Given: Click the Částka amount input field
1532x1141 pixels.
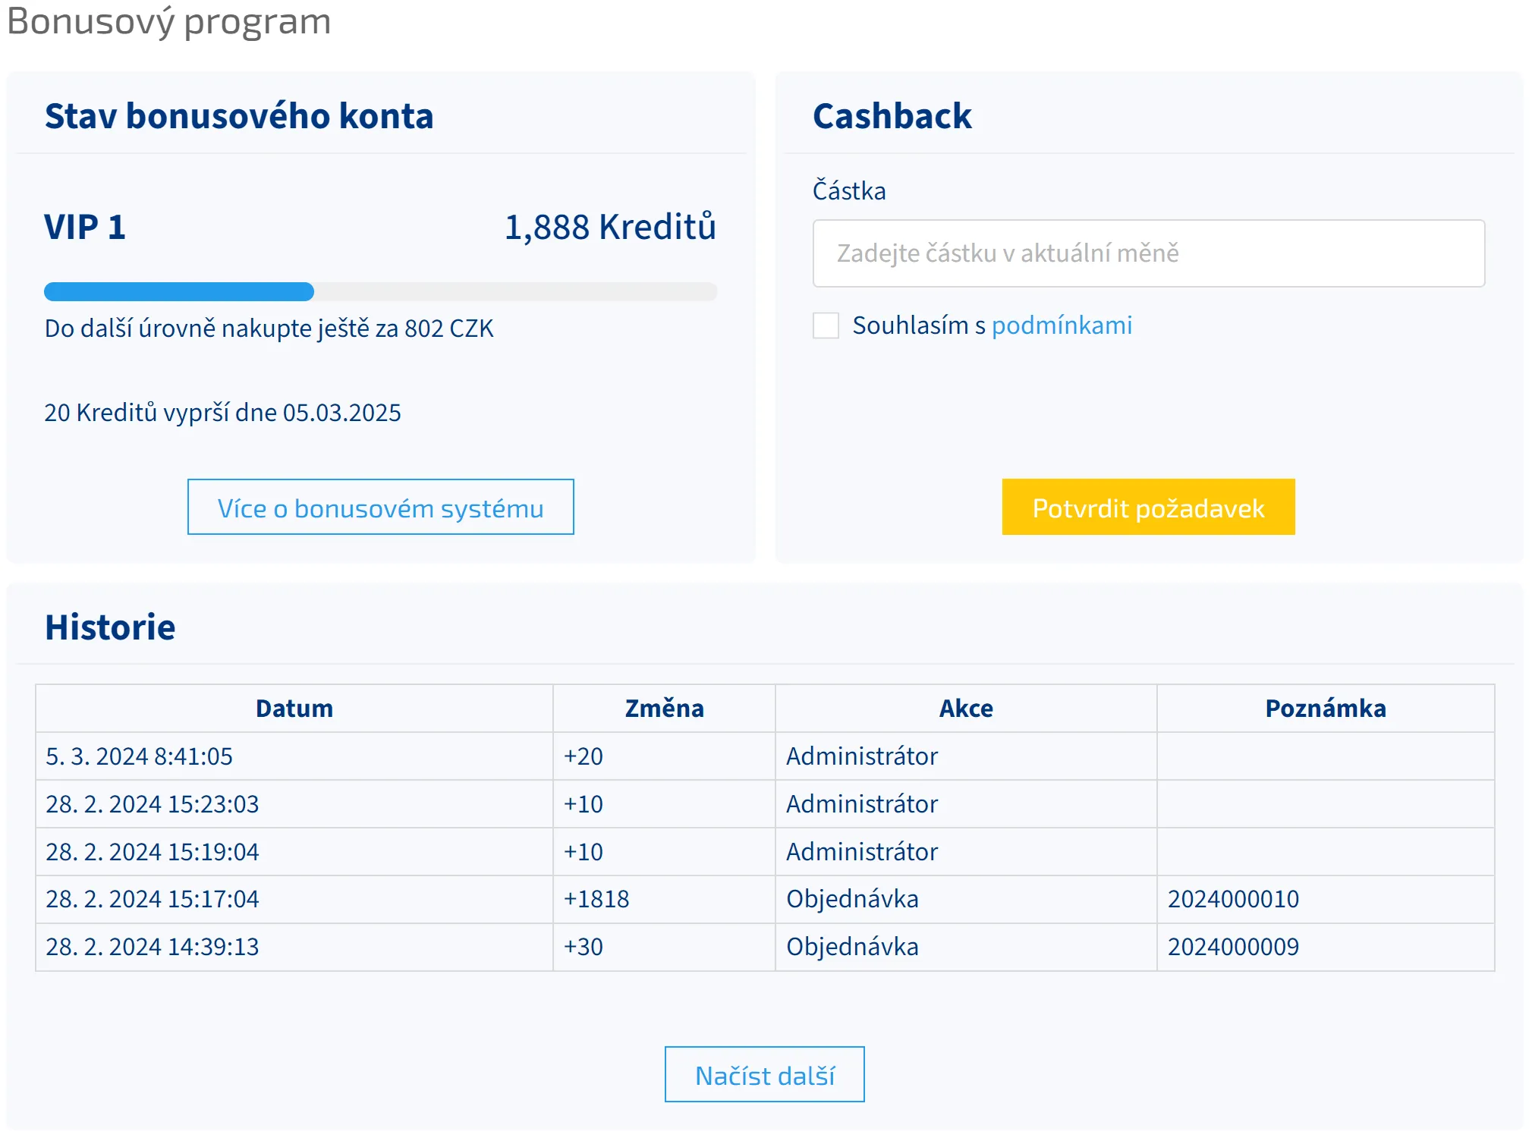Looking at the screenshot, I should [x=1147, y=253].
